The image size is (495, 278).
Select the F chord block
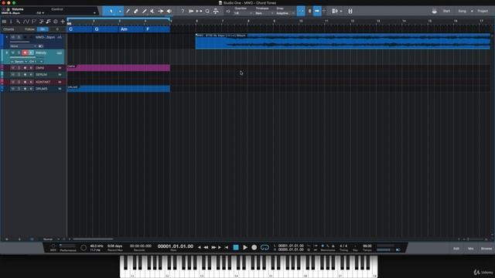(x=157, y=29)
